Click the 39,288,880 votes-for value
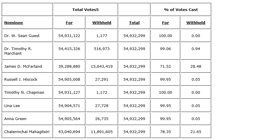 (69, 66)
